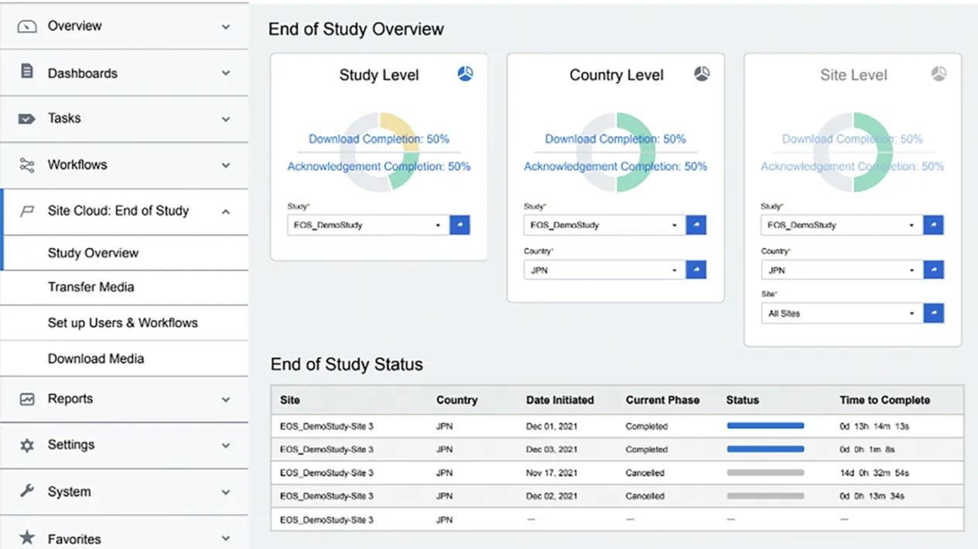Click the System wrench icon in sidebar

[27, 491]
